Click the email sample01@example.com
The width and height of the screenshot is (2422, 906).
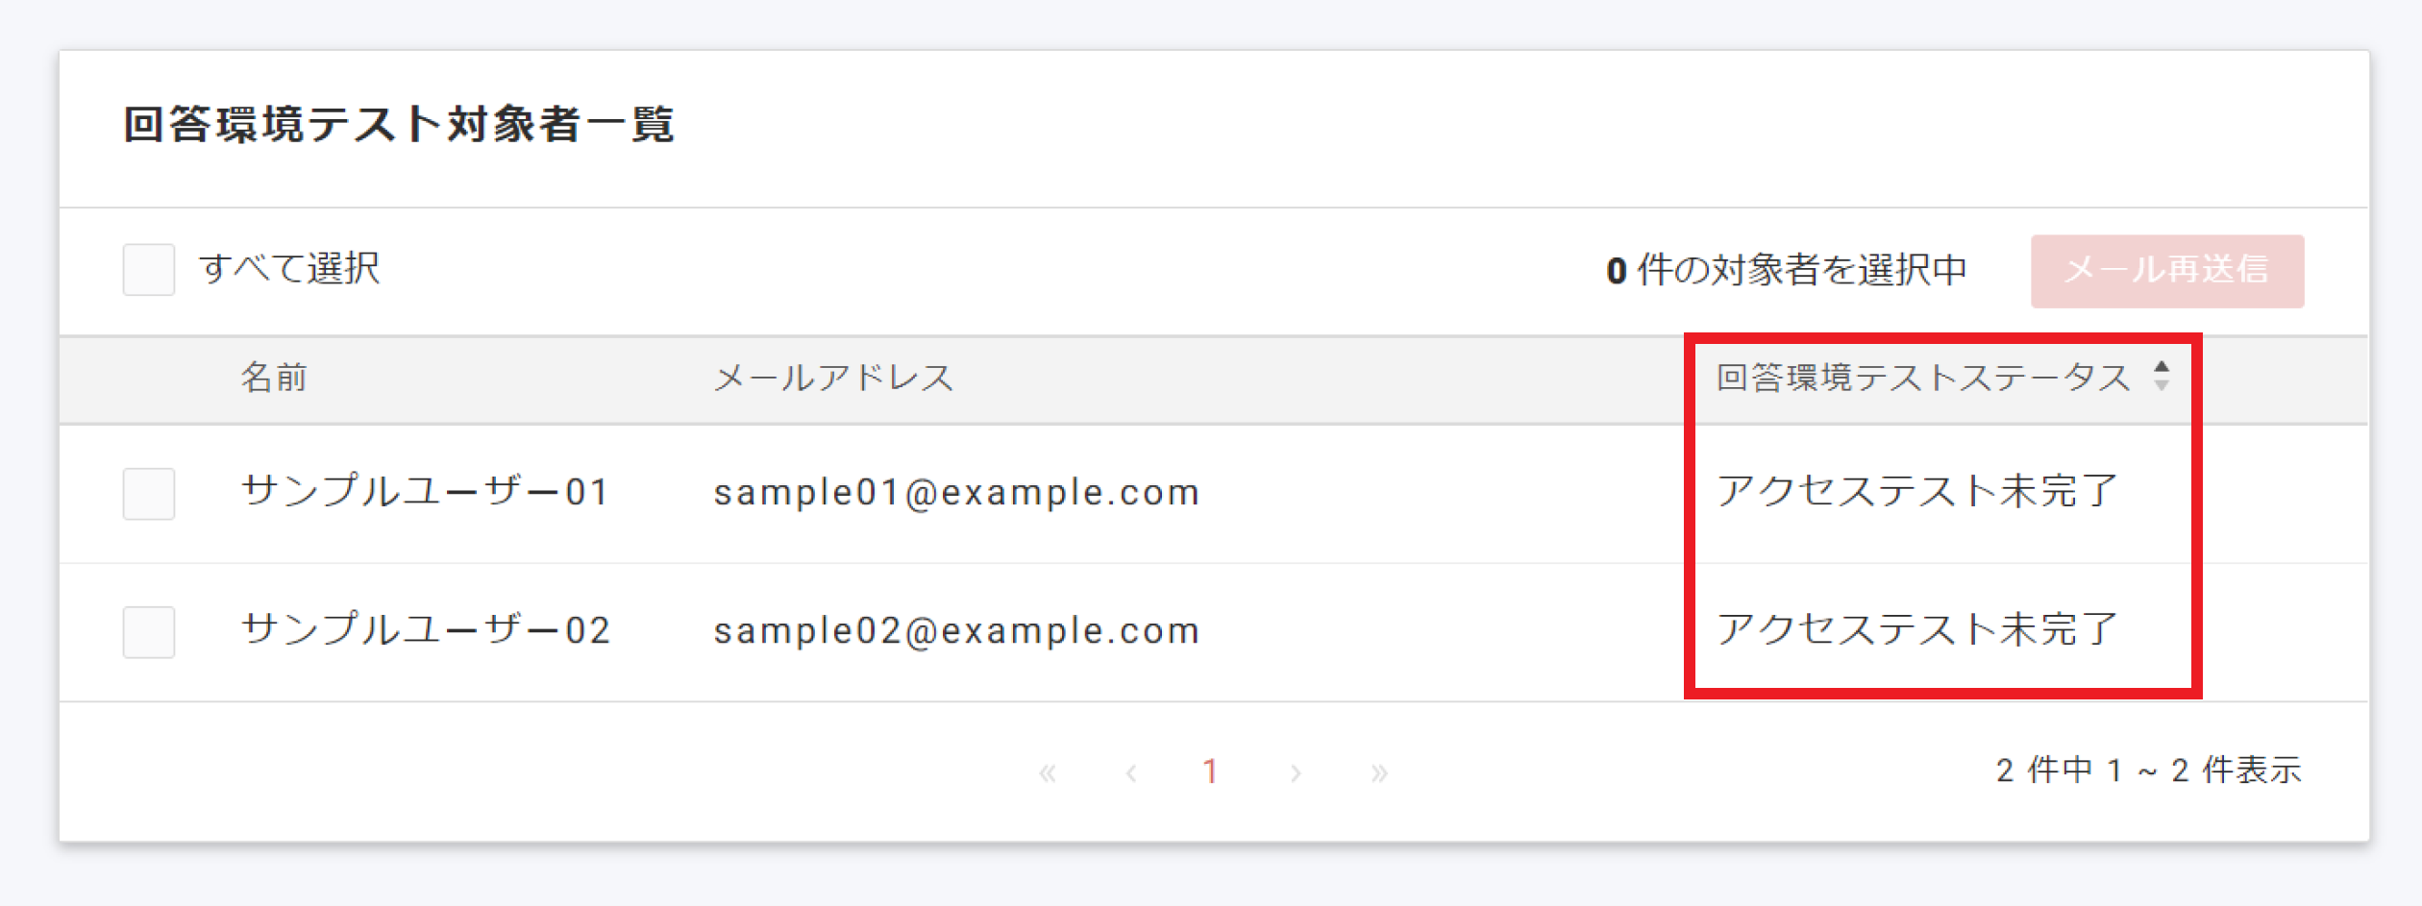[x=956, y=493]
